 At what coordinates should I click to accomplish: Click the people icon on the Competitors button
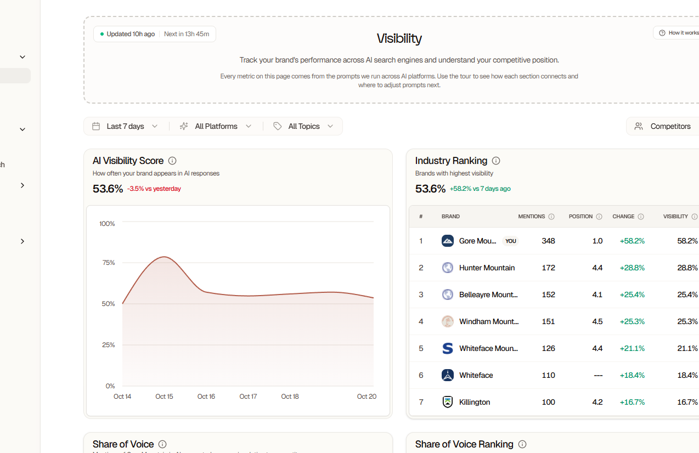[x=638, y=126]
